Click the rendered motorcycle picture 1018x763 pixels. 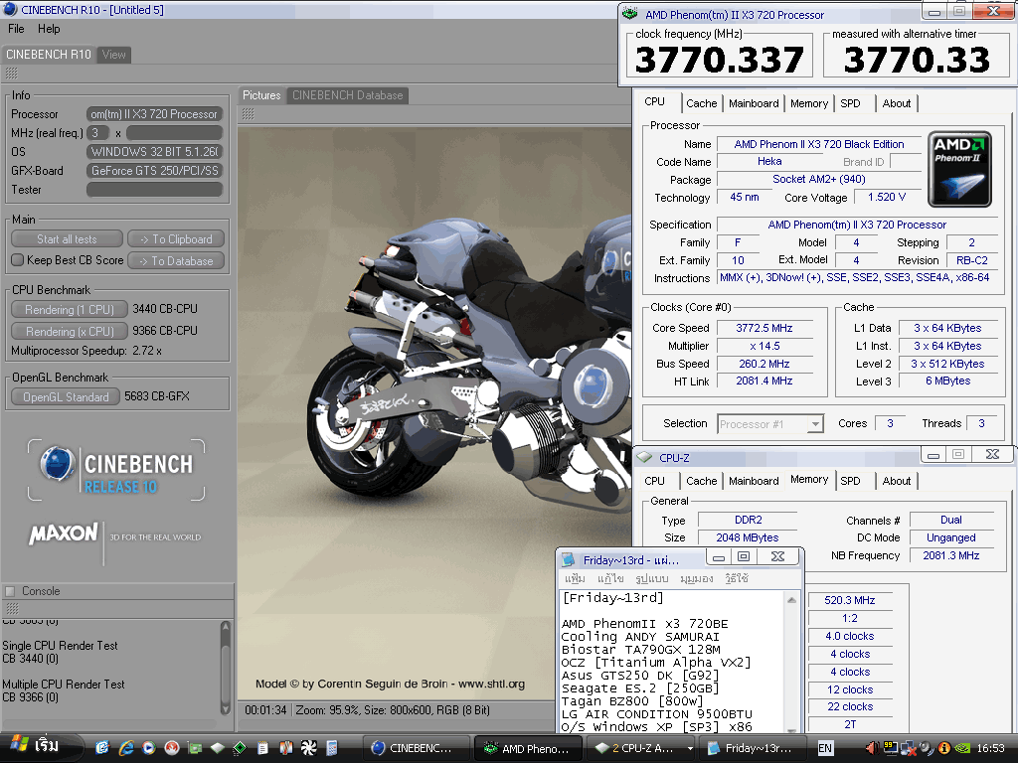433,413
